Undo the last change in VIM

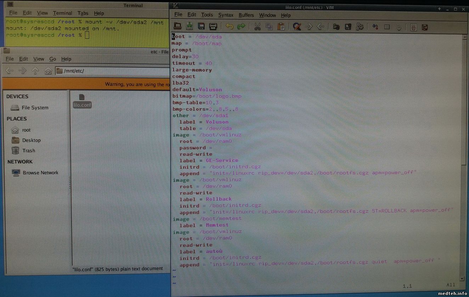pos(230,26)
